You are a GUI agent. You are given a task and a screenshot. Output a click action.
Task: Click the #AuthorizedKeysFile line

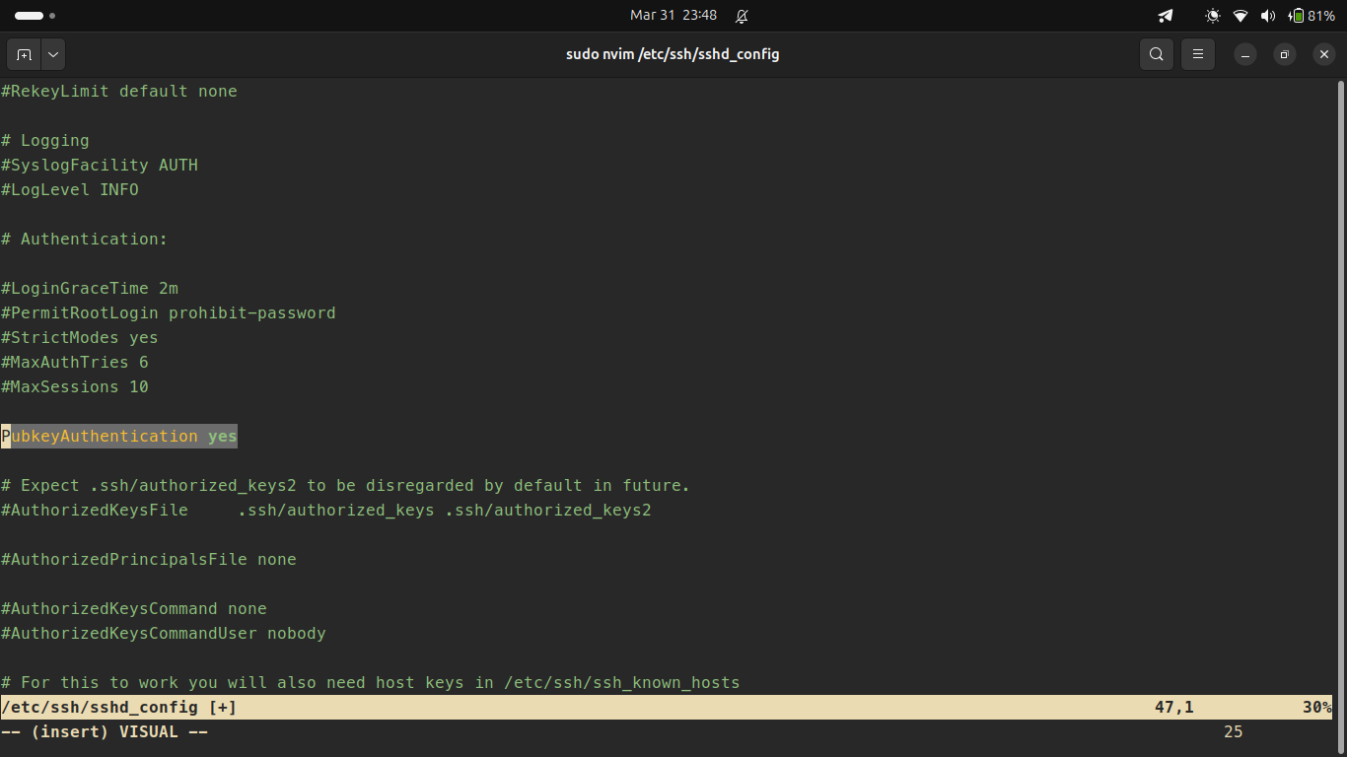[326, 510]
